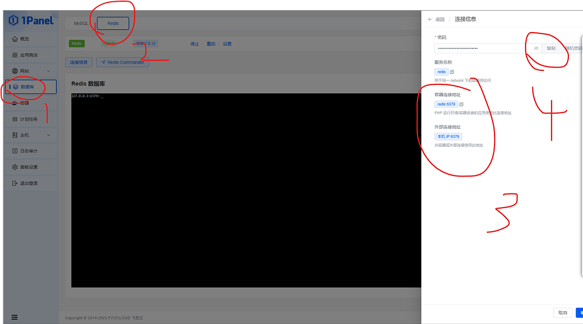
Task: Copy the redis service name icon
Action: (452, 72)
